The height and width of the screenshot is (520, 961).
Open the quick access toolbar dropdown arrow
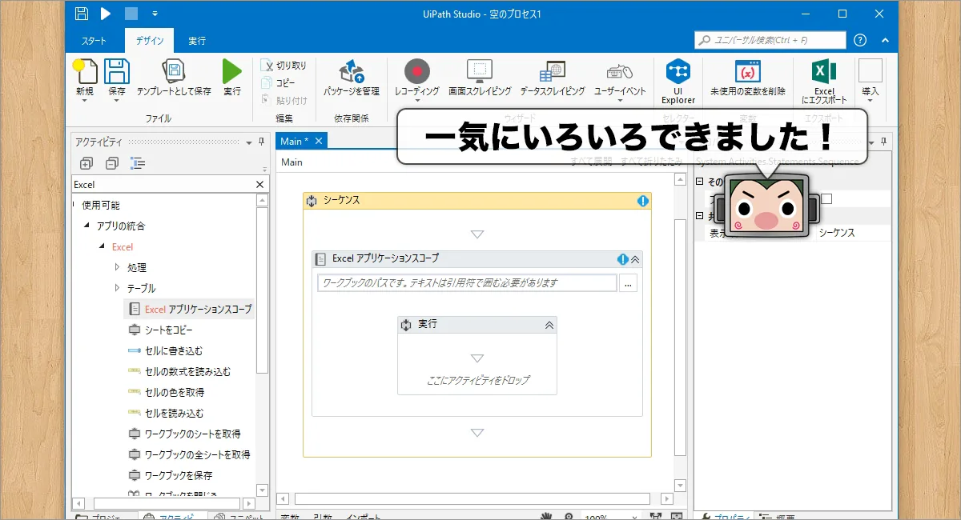click(155, 14)
